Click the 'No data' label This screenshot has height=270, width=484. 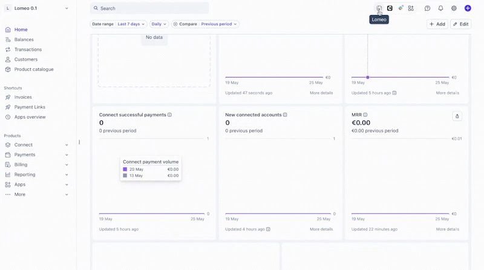154,37
